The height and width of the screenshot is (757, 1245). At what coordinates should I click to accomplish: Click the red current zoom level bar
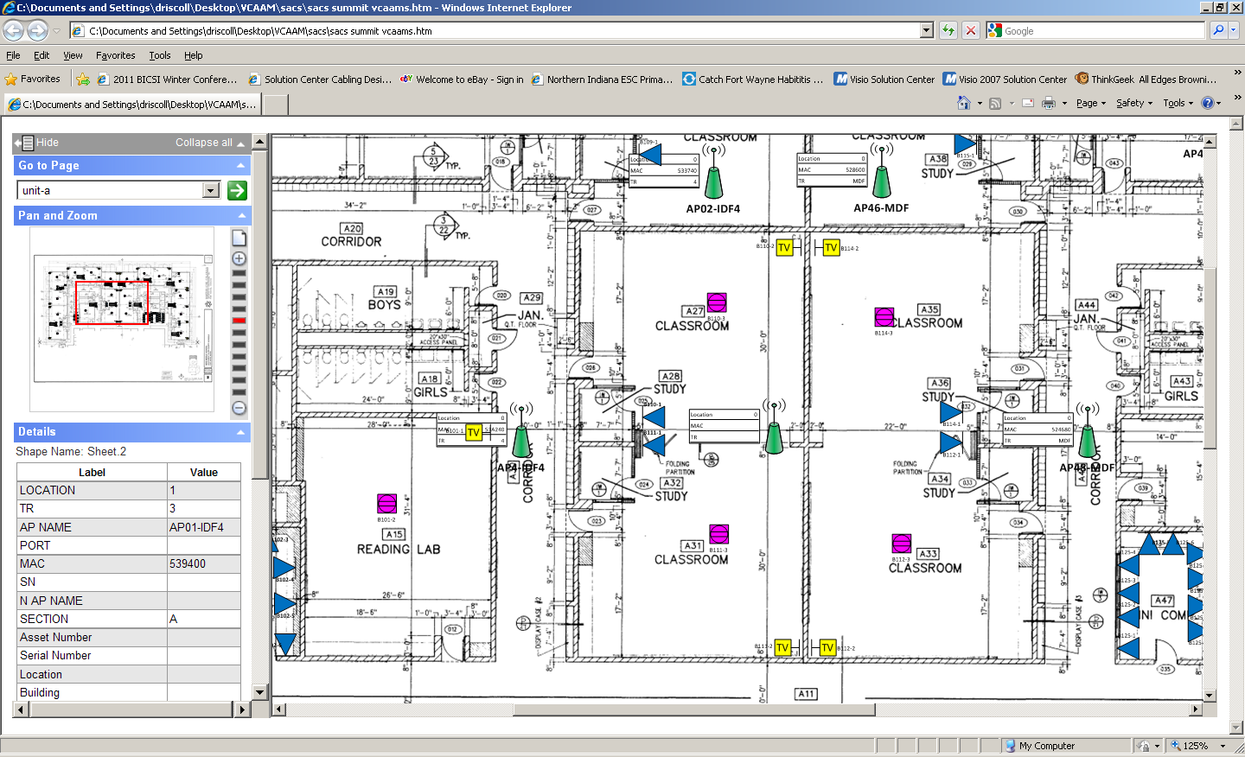coord(239,321)
